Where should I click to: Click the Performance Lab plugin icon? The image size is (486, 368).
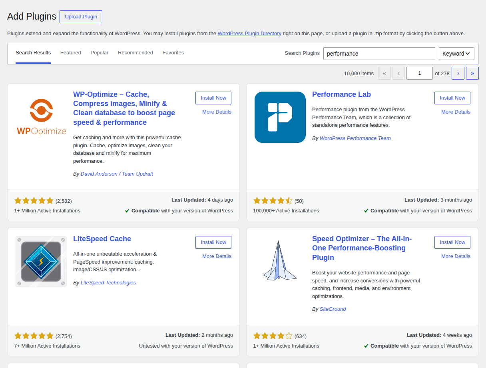280,117
